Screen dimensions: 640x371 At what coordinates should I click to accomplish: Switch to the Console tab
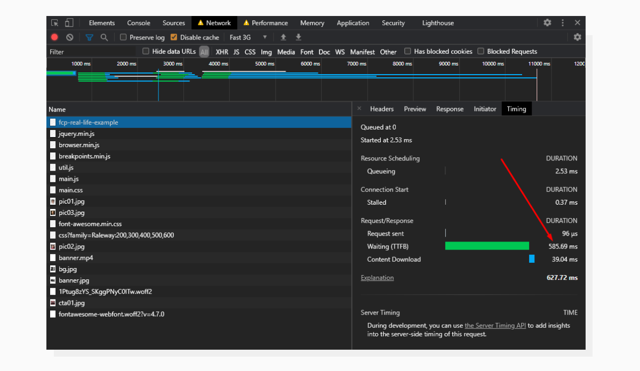(138, 22)
